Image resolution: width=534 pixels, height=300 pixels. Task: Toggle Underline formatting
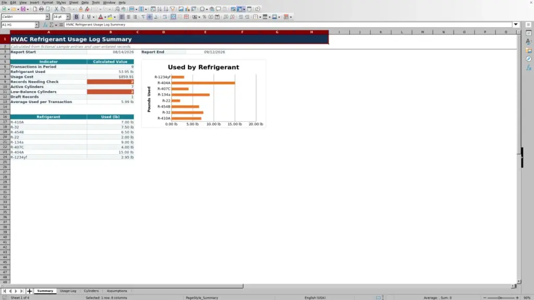pyautogui.click(x=89, y=17)
